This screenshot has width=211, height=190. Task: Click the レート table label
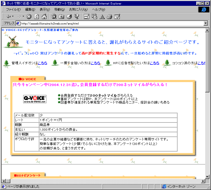coord(19,120)
